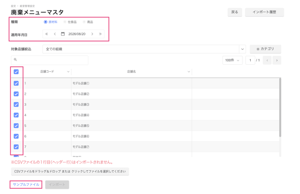Click the モデル店舗⑥ name cell
The height and width of the screenshot is (194, 300).
tap(132, 137)
